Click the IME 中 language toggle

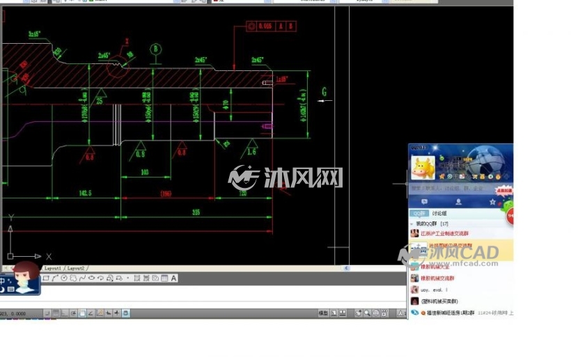coord(2,281)
